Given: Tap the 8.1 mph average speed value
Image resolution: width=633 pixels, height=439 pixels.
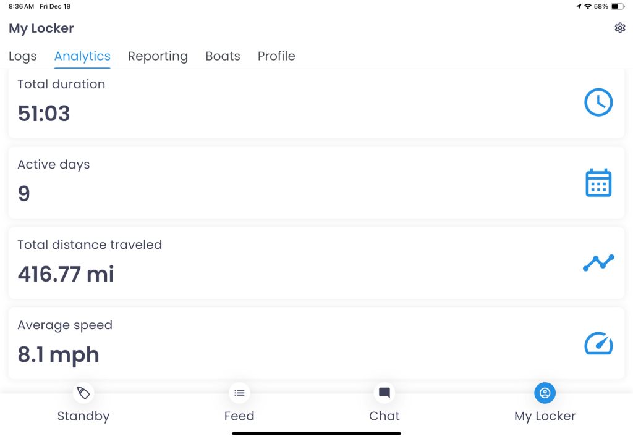Looking at the screenshot, I should pyautogui.click(x=58, y=354).
